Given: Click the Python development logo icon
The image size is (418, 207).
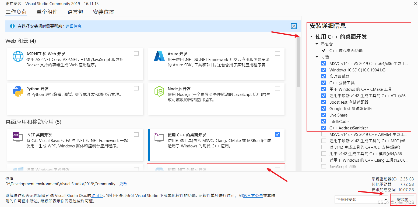Looking at the screenshot, I should click(x=18, y=91).
